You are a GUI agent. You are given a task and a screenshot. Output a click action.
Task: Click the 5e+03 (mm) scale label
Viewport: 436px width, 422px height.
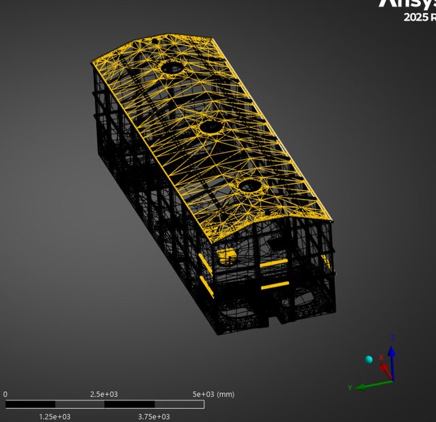click(x=213, y=394)
